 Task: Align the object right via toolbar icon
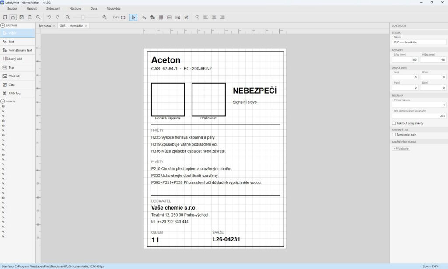pyautogui.click(x=222, y=17)
